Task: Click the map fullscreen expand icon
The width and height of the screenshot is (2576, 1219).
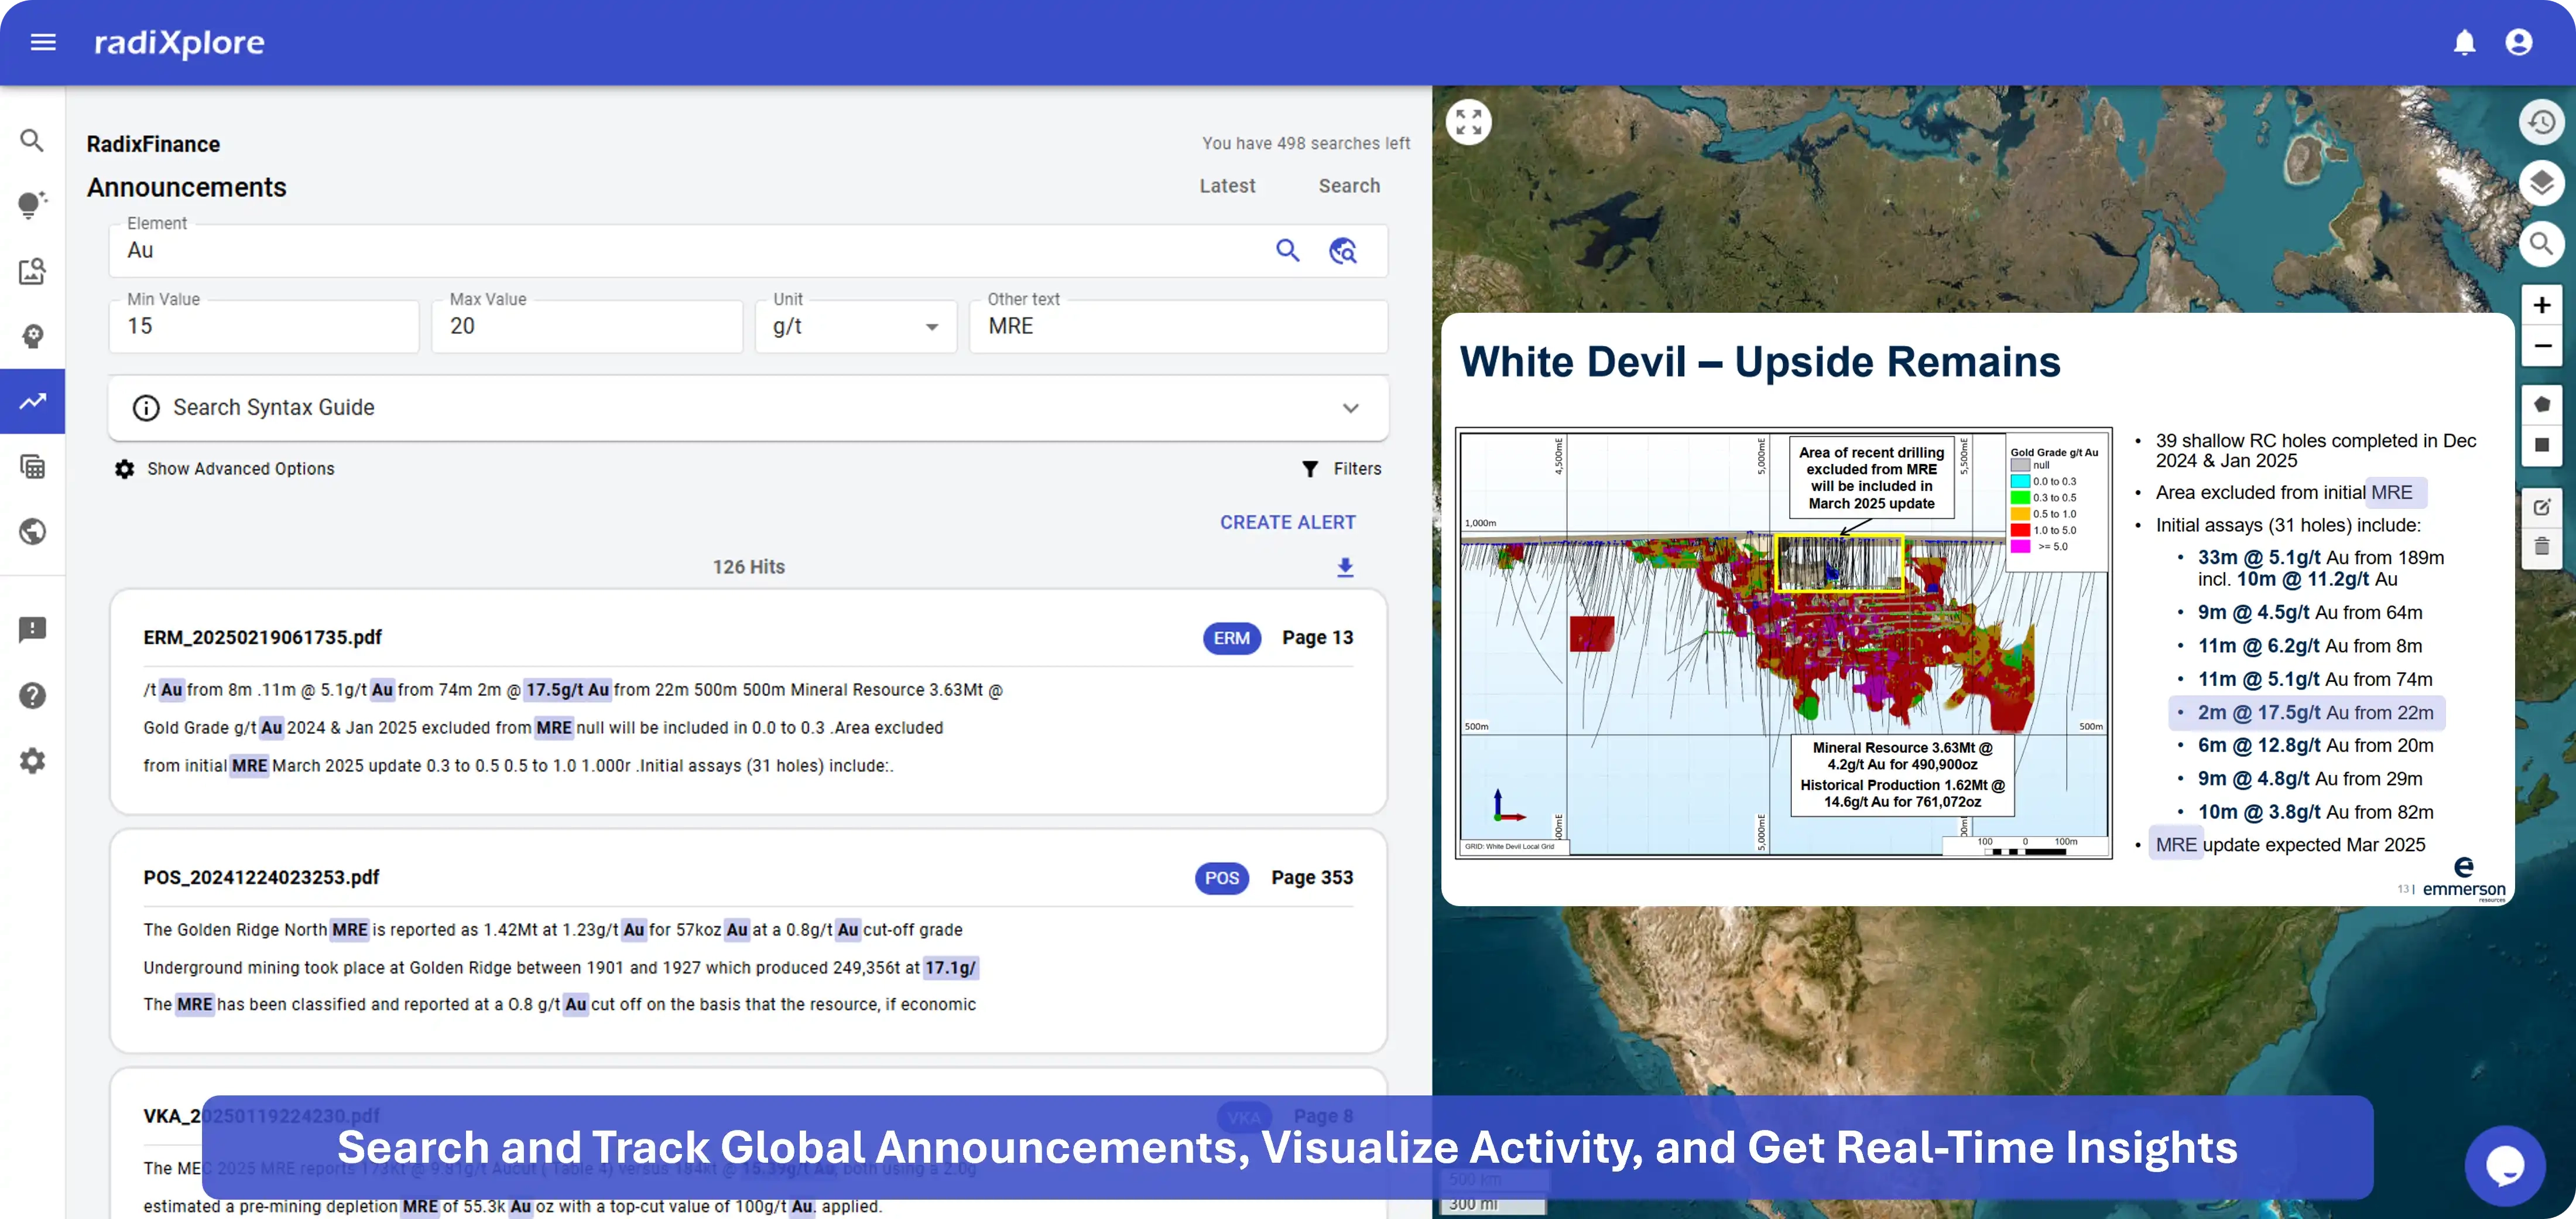Action: click(x=1468, y=122)
